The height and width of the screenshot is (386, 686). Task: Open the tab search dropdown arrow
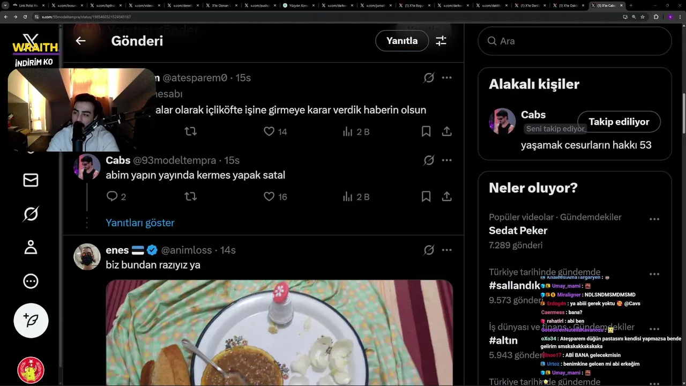coord(5,5)
